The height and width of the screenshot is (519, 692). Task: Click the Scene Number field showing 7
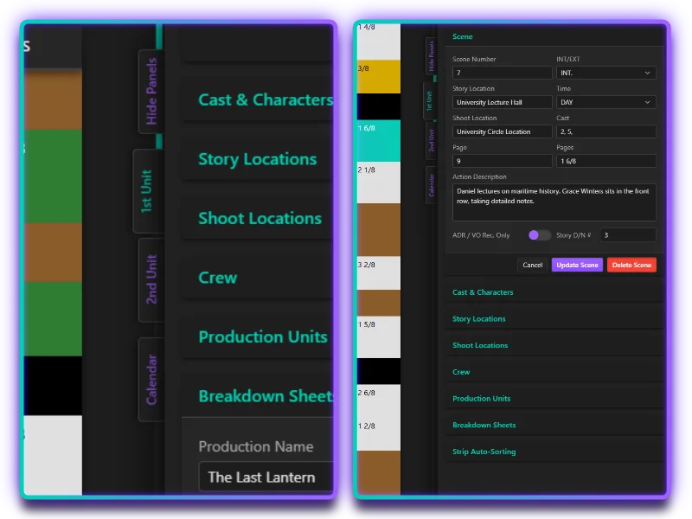(x=502, y=73)
